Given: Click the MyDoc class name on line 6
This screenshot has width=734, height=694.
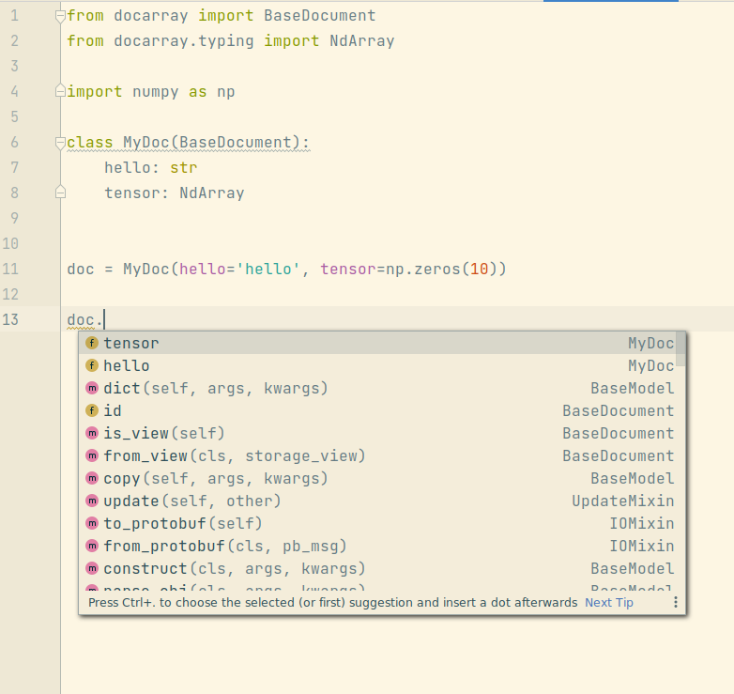Looking at the screenshot, I should [146, 142].
